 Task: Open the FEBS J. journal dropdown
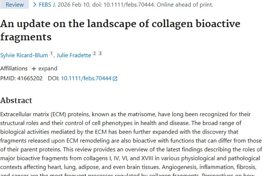click(x=47, y=5)
